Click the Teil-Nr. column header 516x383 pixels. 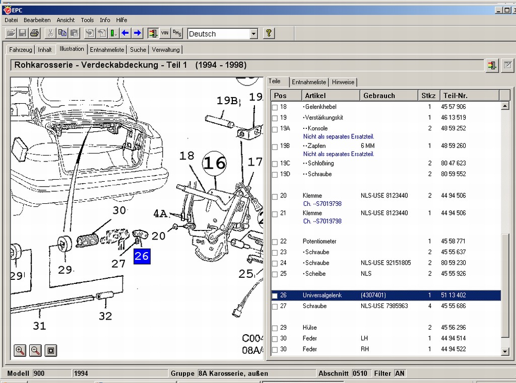470,96
